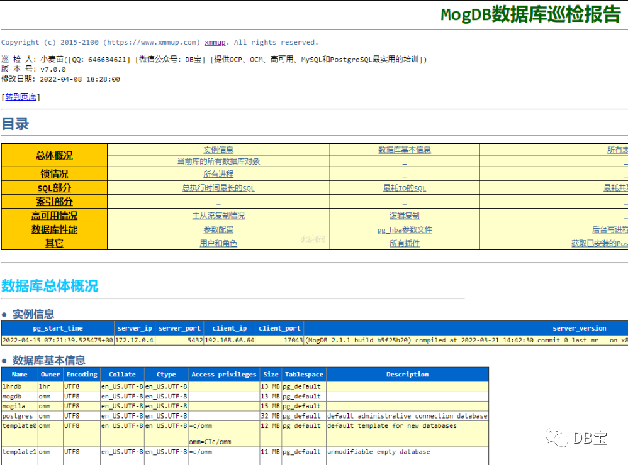Open 所有插件 link
This screenshot has height=465, width=628.
coord(405,243)
